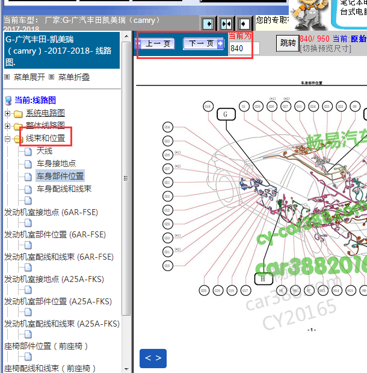Click the 切换预览尺寸 link
Image resolution: width=367 pixels, height=373 pixels.
coord(325,49)
